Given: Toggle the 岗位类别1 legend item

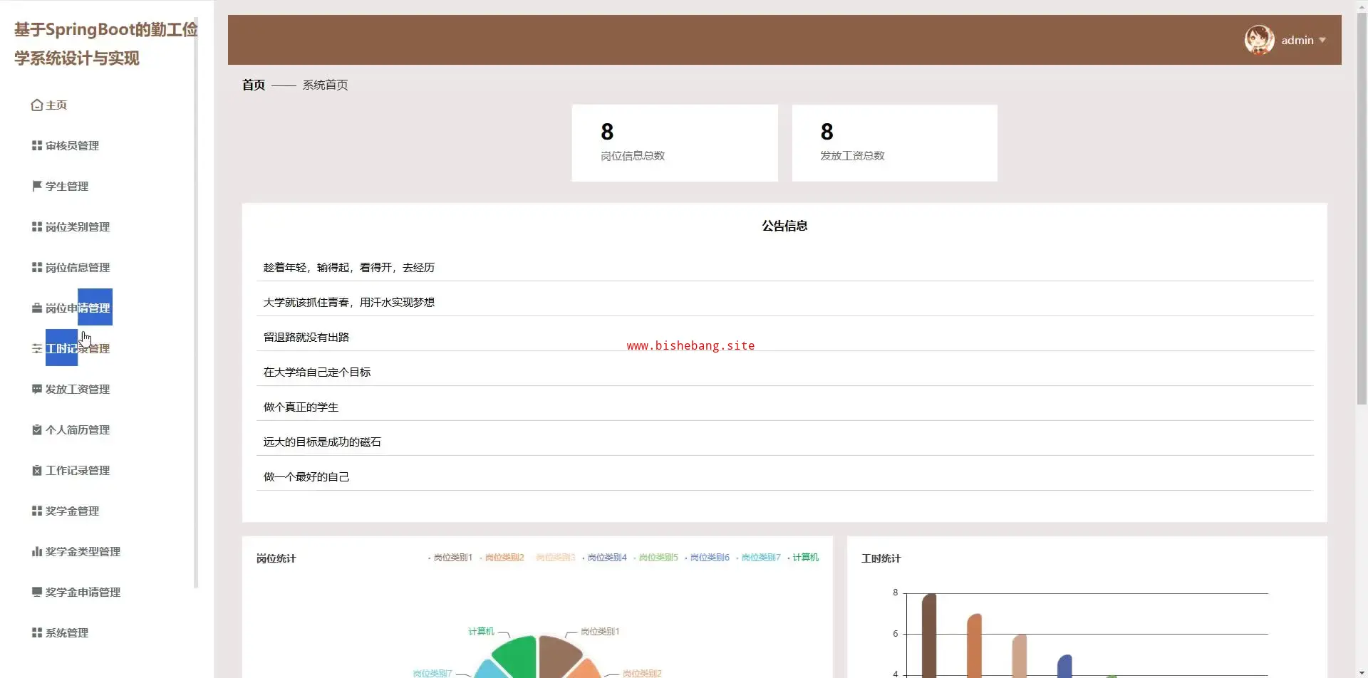Looking at the screenshot, I should click(x=450, y=558).
